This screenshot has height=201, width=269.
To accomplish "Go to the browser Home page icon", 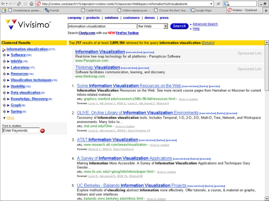I will [x=31, y=4].
